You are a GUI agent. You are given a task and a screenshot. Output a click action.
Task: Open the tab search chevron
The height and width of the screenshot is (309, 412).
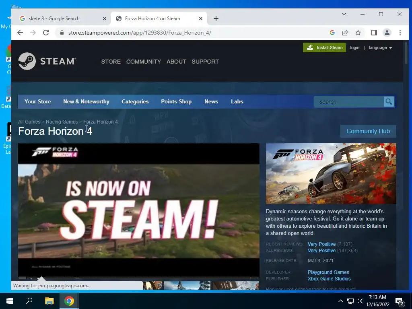(344, 14)
